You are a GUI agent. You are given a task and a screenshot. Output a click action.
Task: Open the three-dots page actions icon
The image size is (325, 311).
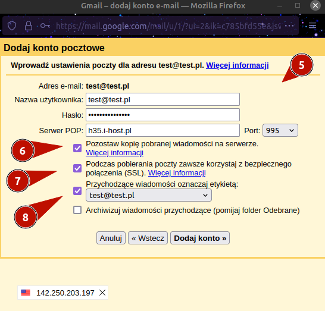tap(289, 26)
